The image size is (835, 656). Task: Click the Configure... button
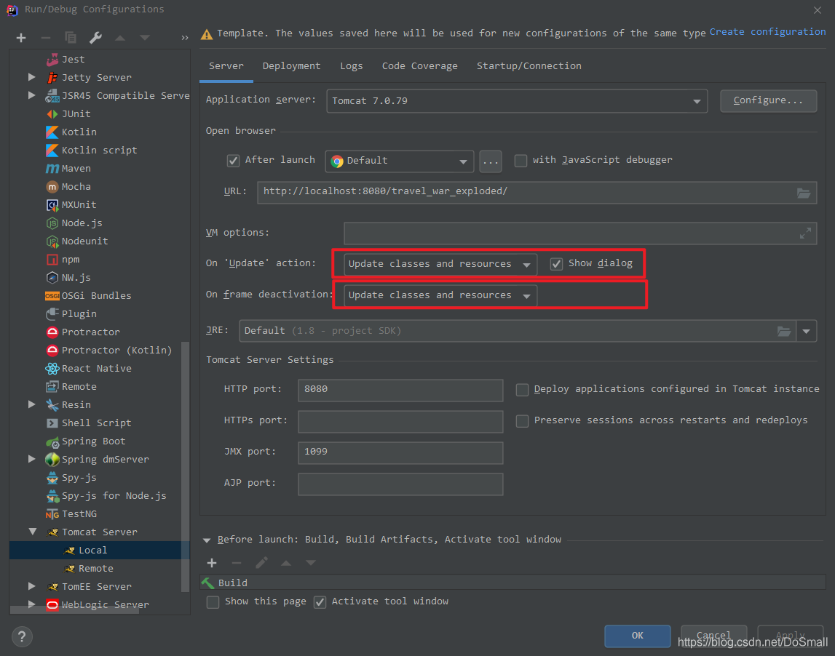pos(768,100)
